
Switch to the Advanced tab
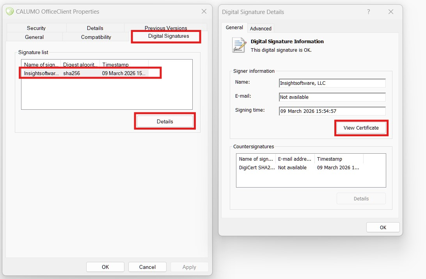tap(261, 28)
